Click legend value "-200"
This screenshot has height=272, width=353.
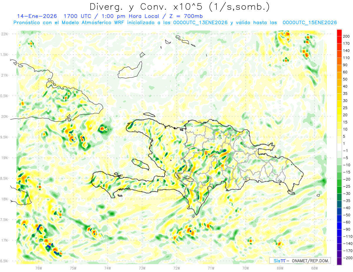pos(348,258)
